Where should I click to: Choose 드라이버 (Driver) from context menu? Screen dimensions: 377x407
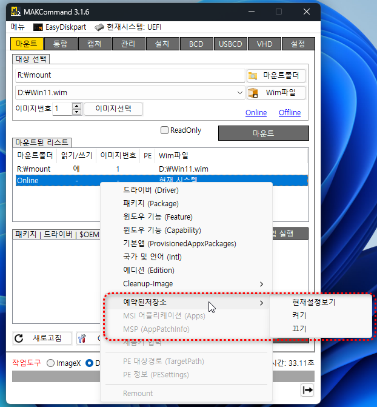tap(186, 190)
